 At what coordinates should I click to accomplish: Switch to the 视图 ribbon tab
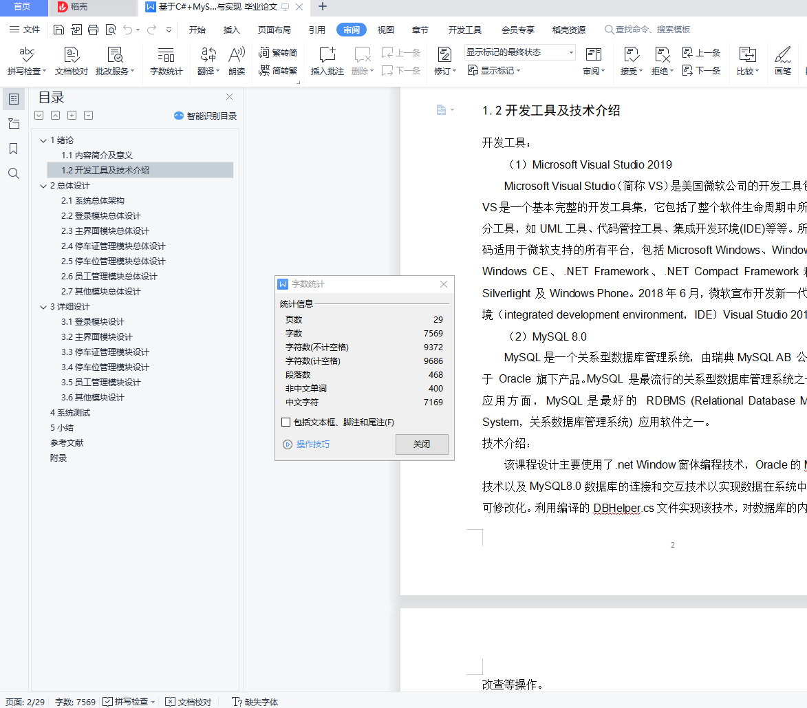click(x=385, y=30)
